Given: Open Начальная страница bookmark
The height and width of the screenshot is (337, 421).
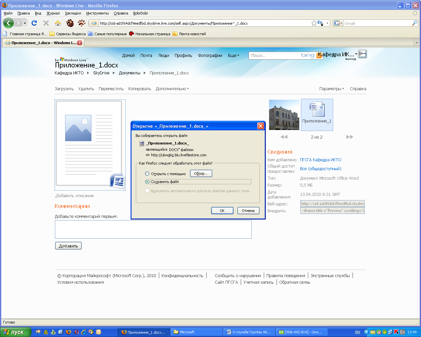Looking at the screenshot, I should pyautogui.click(x=150, y=34).
